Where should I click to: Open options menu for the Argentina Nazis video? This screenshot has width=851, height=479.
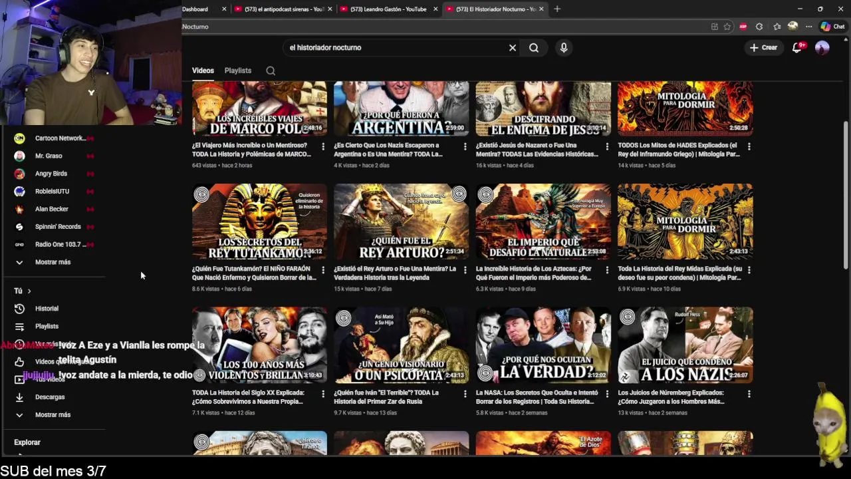click(465, 146)
